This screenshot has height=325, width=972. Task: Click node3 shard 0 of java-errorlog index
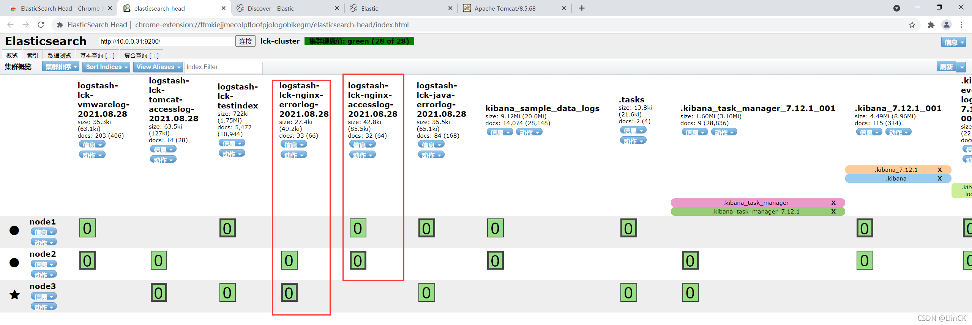426,292
